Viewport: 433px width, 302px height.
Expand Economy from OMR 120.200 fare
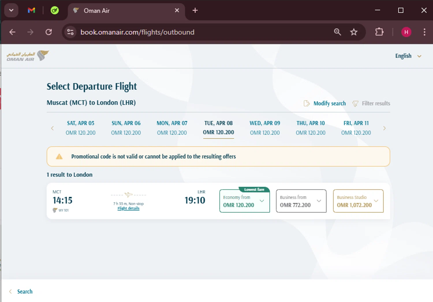[245, 201]
